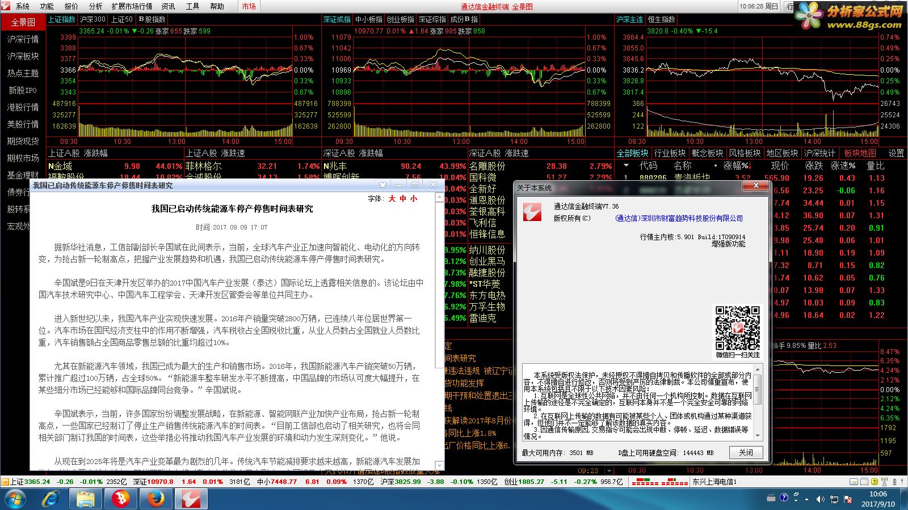Screen dimensions: 908x510
Task: Switch chart to 恒生指数 tab
Action: [662, 19]
